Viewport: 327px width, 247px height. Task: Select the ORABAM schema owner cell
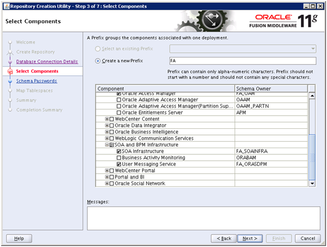271,158
